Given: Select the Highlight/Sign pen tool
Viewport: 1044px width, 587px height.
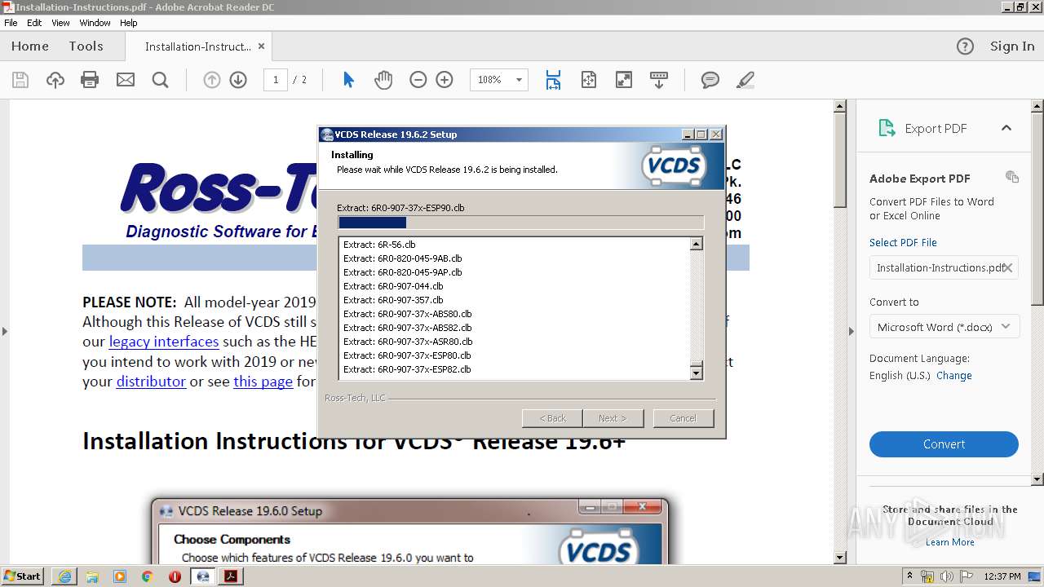Looking at the screenshot, I should [745, 80].
